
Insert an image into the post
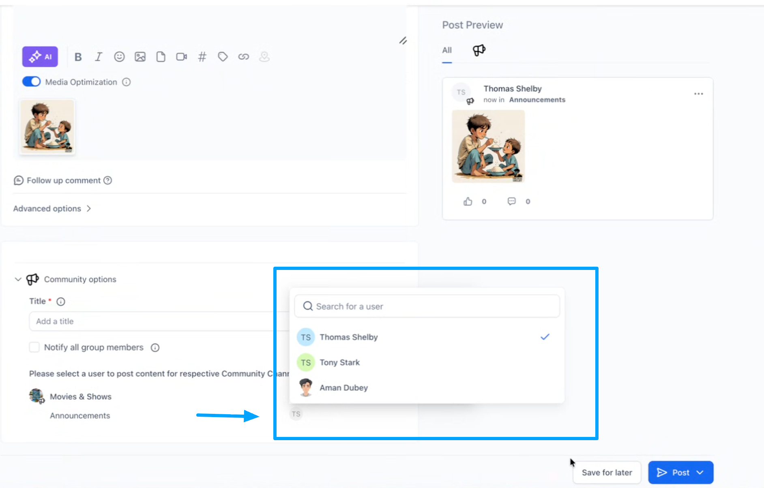tap(140, 57)
